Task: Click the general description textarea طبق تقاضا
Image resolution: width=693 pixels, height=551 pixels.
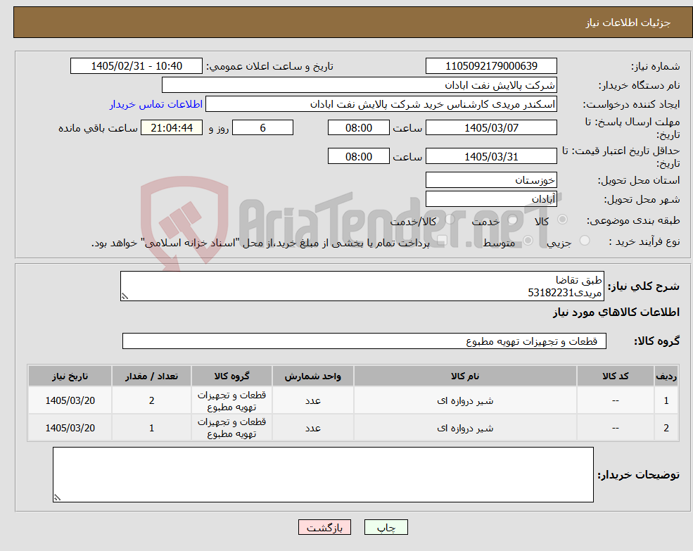Action: 362,286
